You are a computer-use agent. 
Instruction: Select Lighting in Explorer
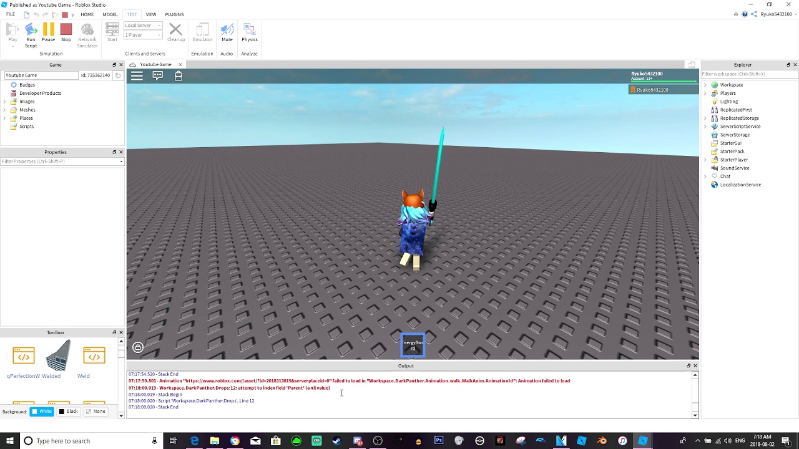click(x=728, y=102)
